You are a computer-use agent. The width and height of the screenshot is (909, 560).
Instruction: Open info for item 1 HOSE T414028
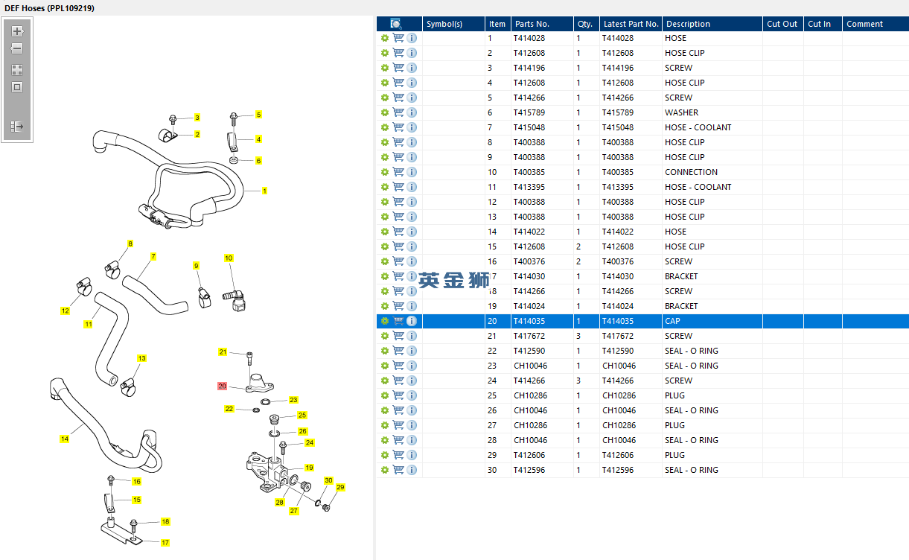tap(412, 38)
